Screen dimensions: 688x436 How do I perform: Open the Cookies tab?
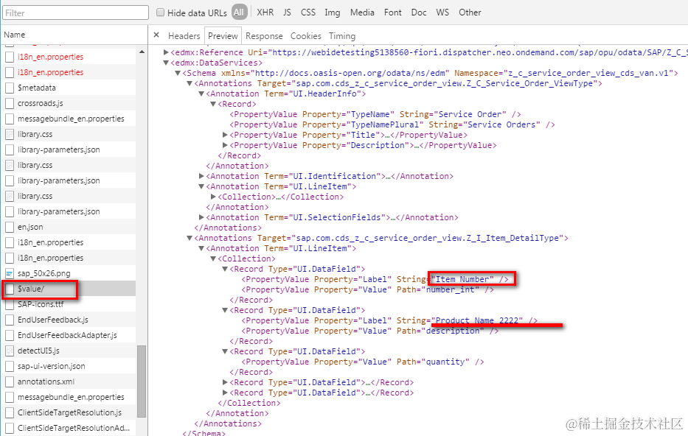[305, 36]
